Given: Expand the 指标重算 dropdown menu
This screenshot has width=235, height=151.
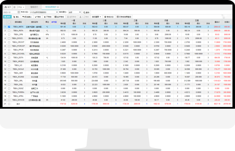Looking at the screenshot, I should (x=97, y=16).
